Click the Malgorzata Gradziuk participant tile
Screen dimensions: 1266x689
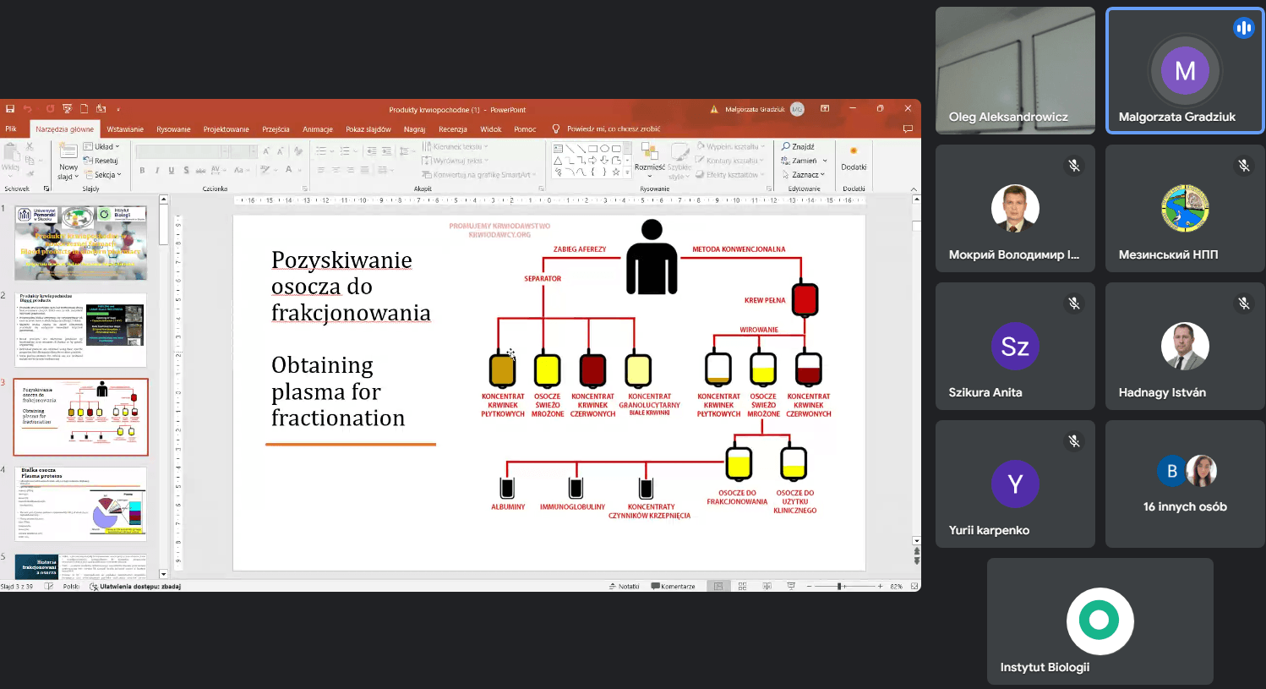tap(1185, 71)
